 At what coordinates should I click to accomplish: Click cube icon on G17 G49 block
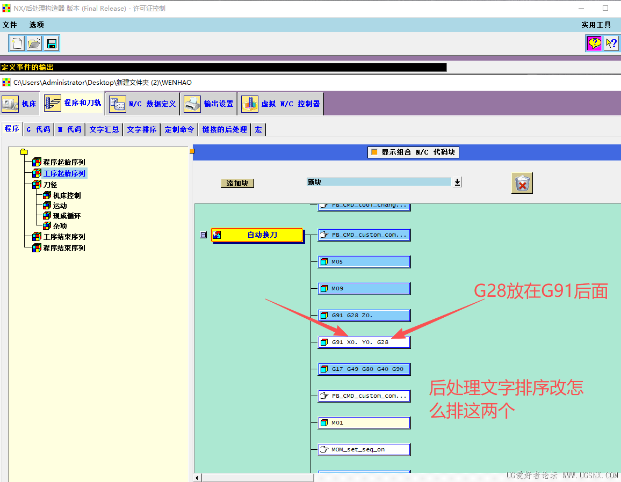(324, 369)
